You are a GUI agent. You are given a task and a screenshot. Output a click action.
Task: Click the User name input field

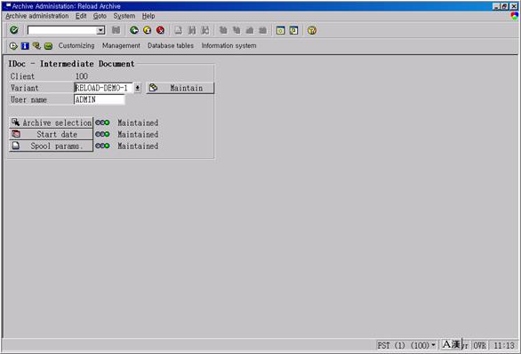(100, 99)
